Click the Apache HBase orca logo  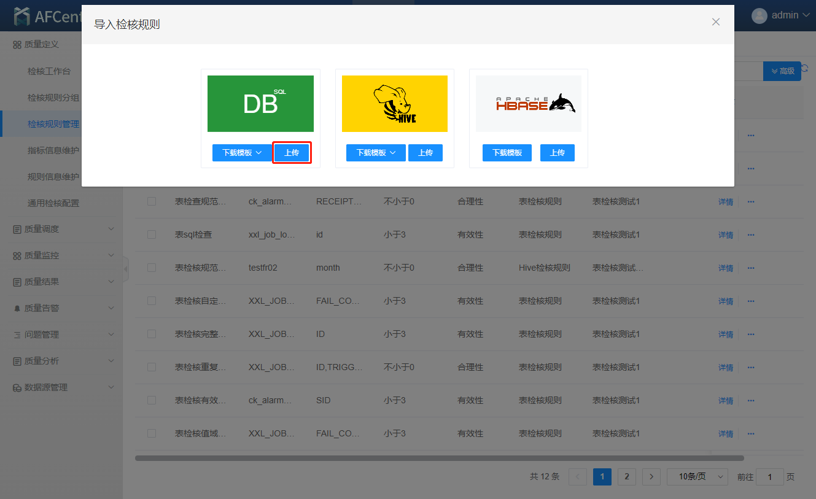(528, 104)
